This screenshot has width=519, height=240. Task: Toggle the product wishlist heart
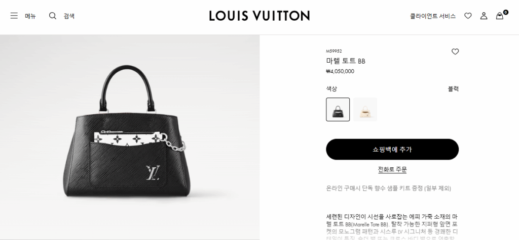click(455, 52)
